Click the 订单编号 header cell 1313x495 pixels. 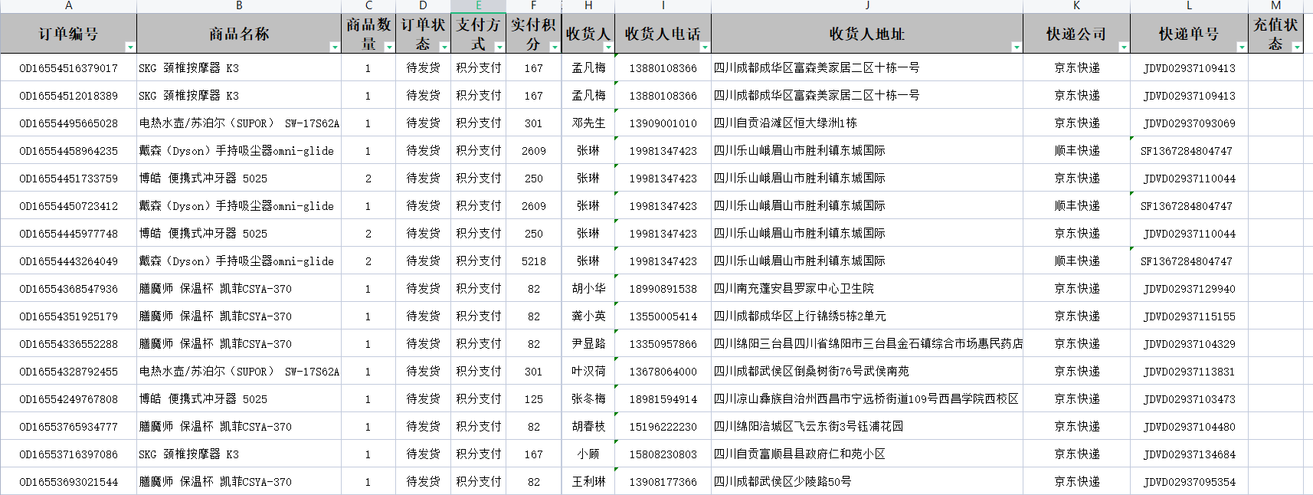click(69, 33)
